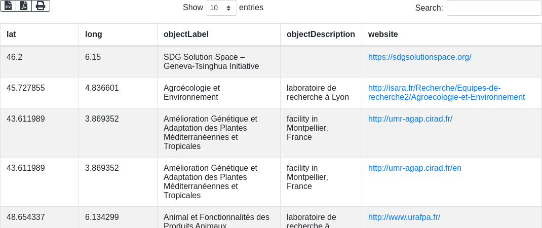Focus the Search input field

pyautogui.click(x=494, y=8)
